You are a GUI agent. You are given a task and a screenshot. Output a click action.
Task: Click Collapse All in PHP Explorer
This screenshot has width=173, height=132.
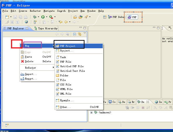point(75,34)
